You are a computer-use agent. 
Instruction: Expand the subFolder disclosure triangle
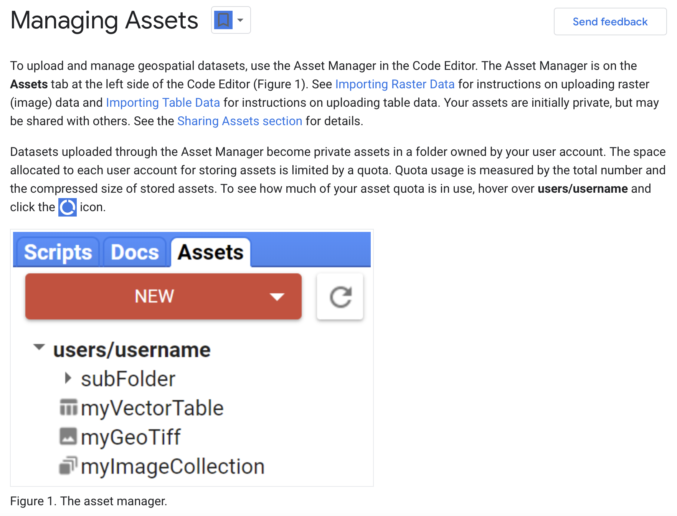pos(68,378)
